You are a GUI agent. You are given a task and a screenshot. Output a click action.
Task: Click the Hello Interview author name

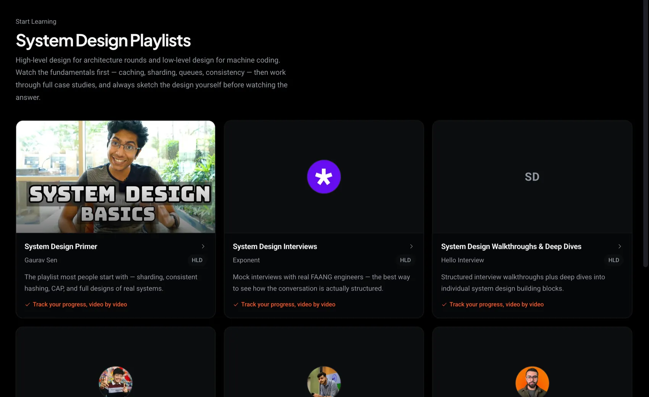(462, 260)
